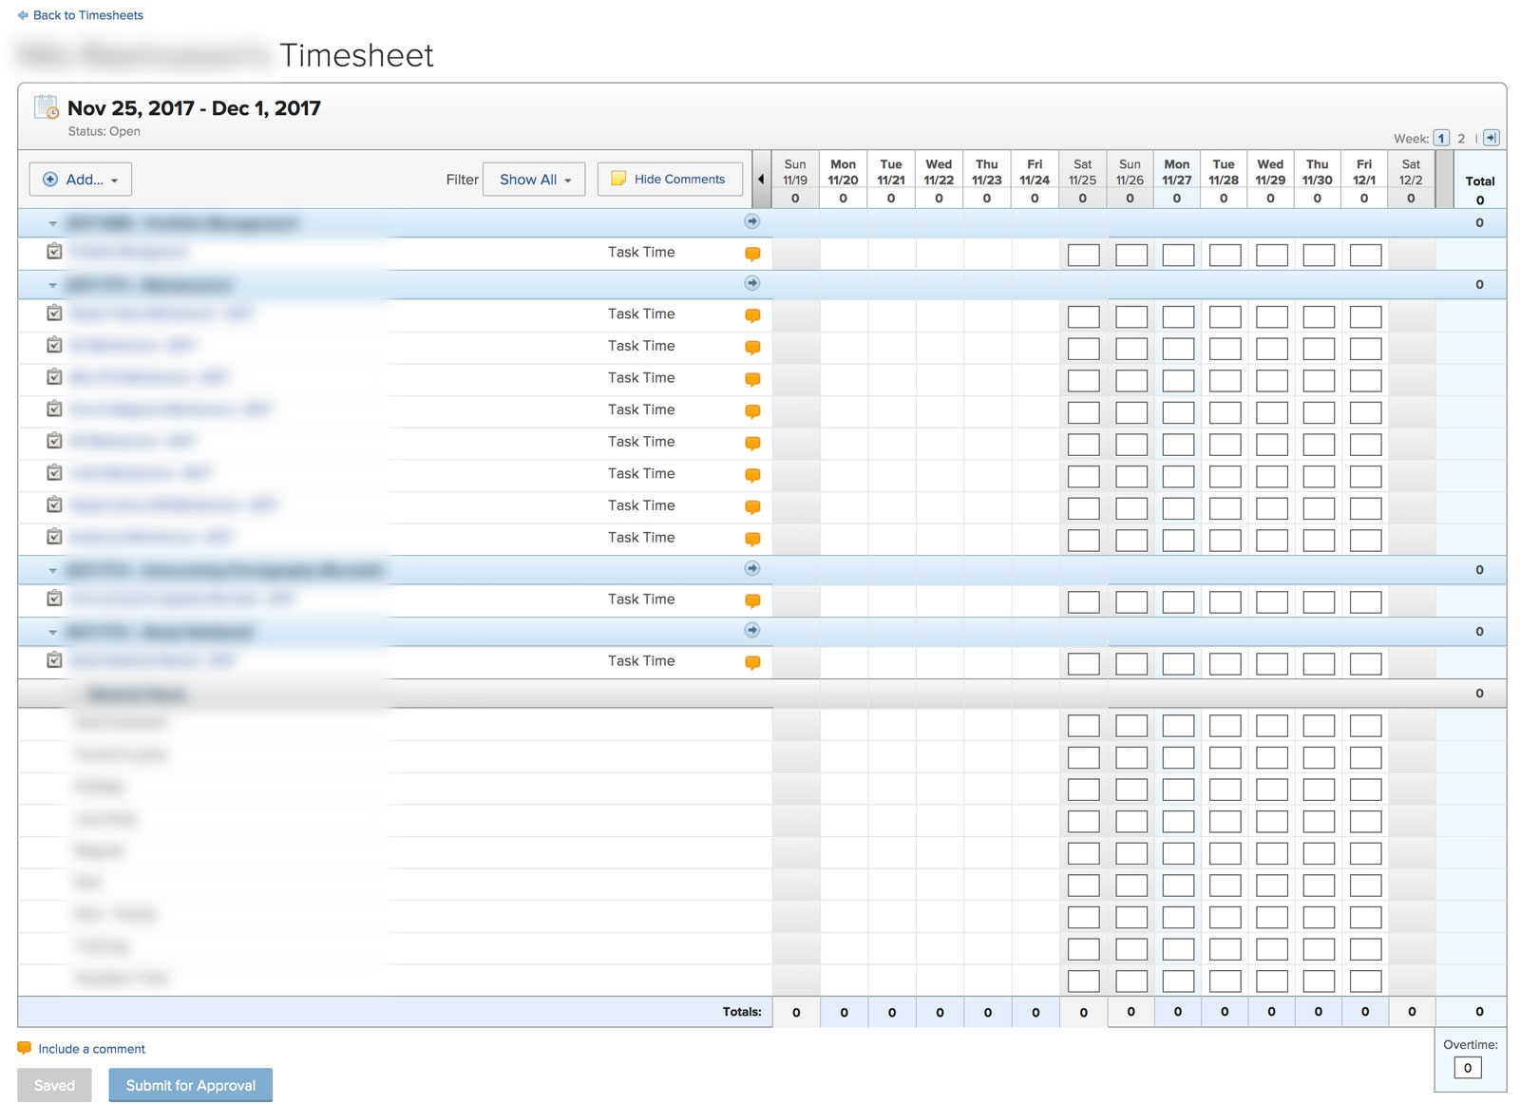
Task: Click the comment balloon on the first Task Time row
Action: (x=751, y=254)
